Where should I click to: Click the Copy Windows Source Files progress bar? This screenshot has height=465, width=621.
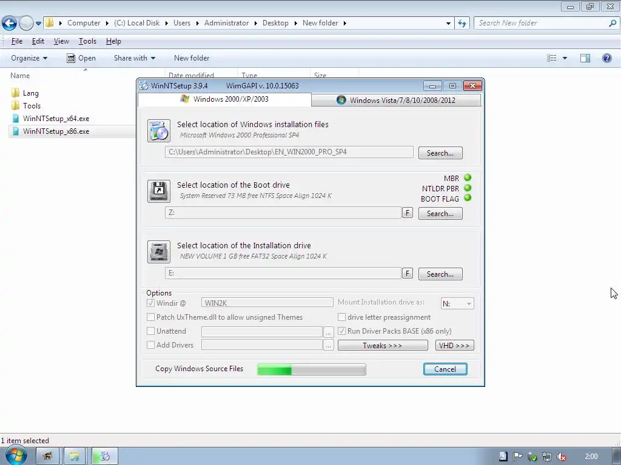[312, 369]
